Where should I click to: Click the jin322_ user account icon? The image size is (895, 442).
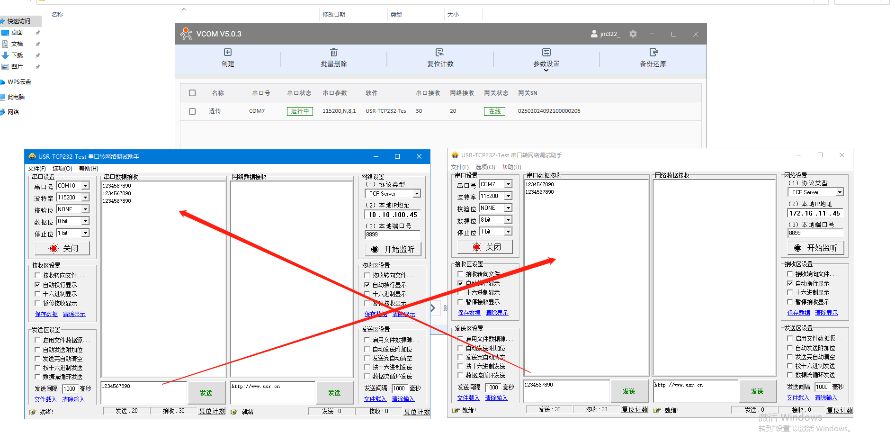click(594, 34)
